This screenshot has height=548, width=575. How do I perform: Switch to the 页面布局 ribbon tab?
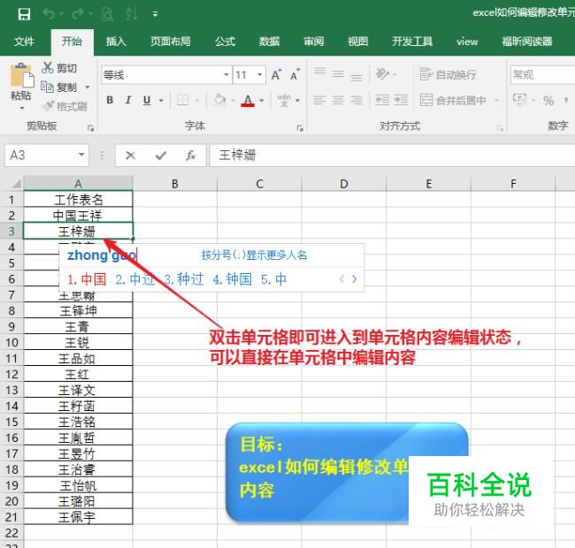point(171,42)
